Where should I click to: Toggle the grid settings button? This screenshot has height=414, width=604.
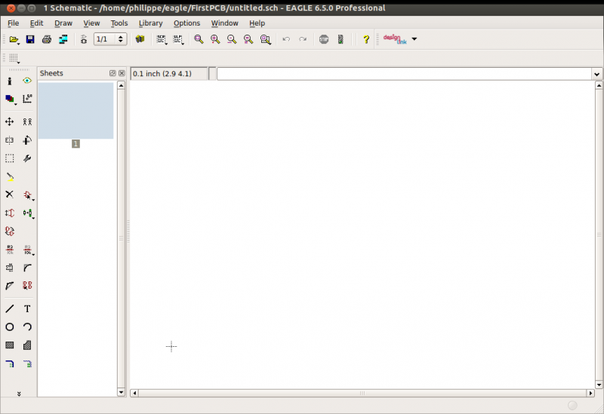14,59
